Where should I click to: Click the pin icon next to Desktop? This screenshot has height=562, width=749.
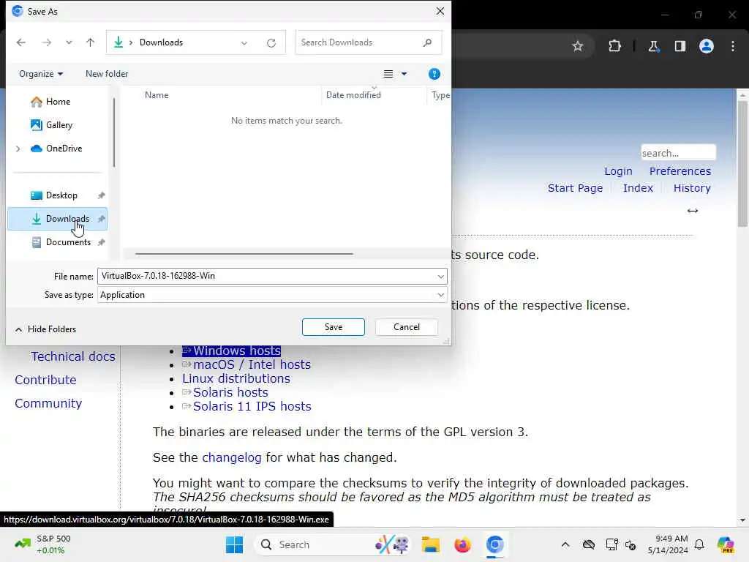pos(101,195)
